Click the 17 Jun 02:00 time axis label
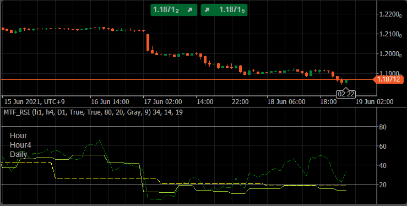Viewport: 407px width, 206px height. [162, 102]
